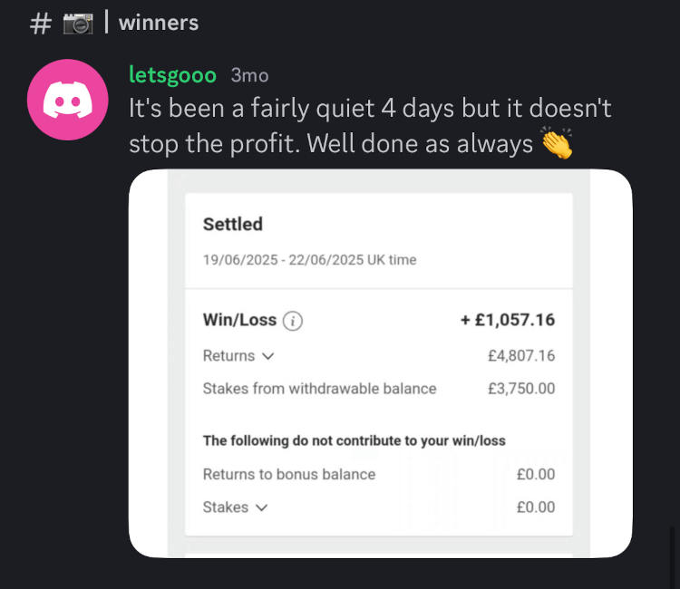This screenshot has height=589, width=680.
Task: Click the hash channel icon
Action: click(40, 24)
